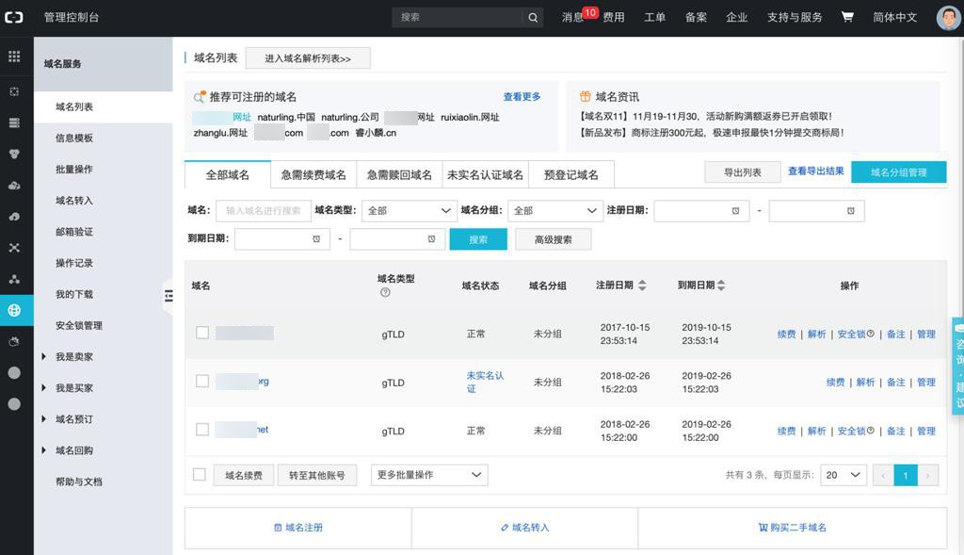This screenshot has height=555, width=964.
Task: Tick checkbox for domain expiring 2019-10-15
Action: pyautogui.click(x=202, y=333)
